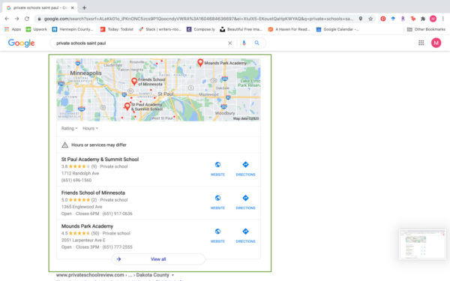
Task: Open Website for St Paul Academy & Summit School
Action: point(217,169)
